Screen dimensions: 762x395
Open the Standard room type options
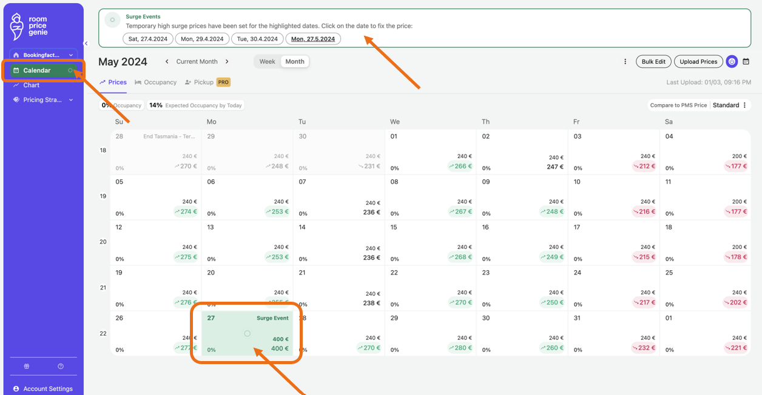click(x=730, y=105)
